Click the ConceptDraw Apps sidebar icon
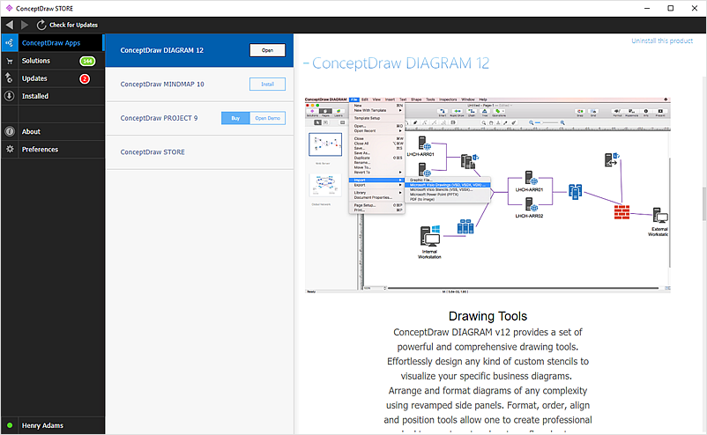The width and height of the screenshot is (707, 435). [10, 43]
